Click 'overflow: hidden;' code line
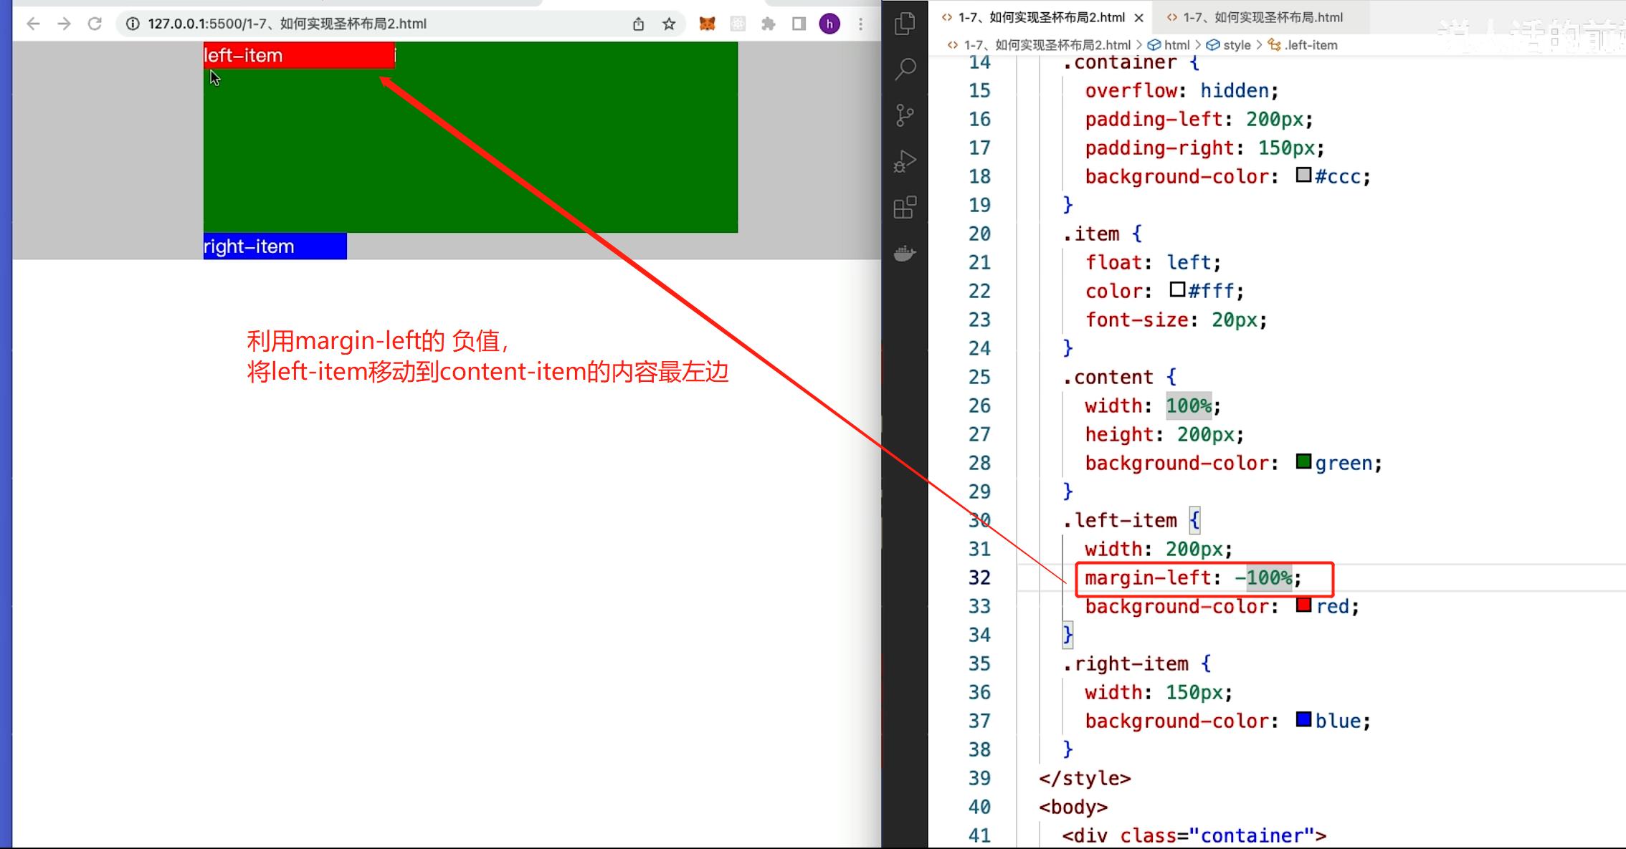 [1182, 90]
